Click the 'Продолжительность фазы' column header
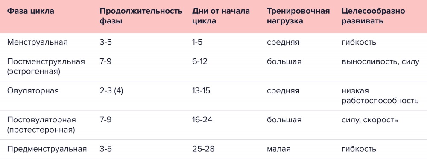Viewport: 427px width, 159px height. (x=141, y=16)
